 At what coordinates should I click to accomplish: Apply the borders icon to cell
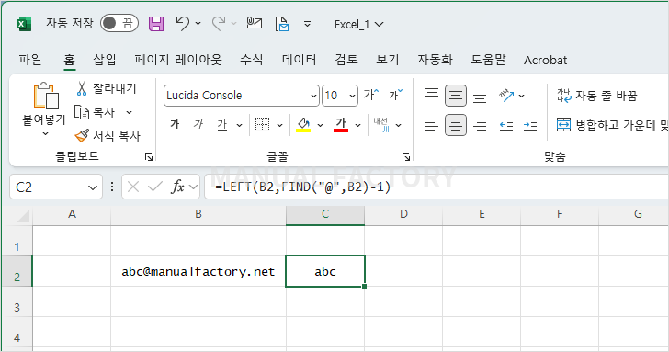pos(263,125)
